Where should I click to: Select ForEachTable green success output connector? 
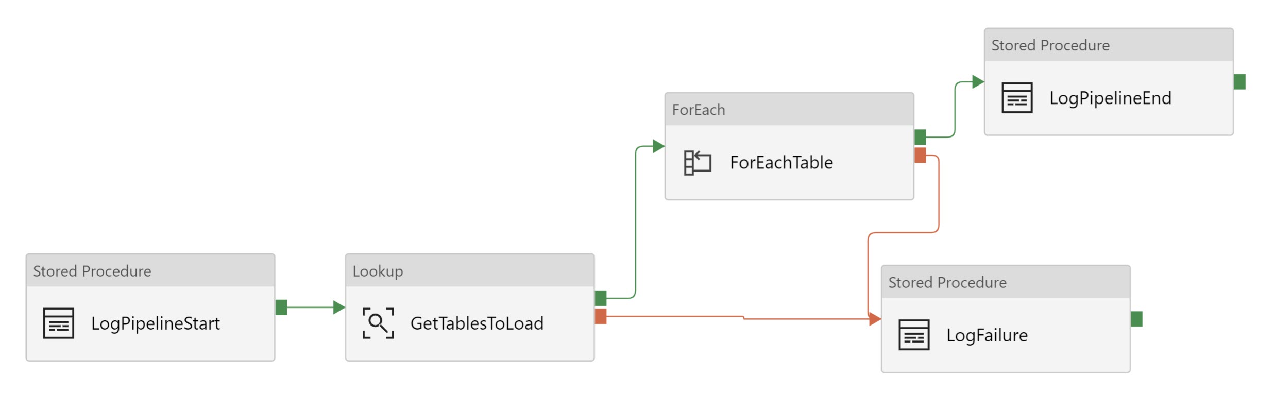click(x=920, y=137)
